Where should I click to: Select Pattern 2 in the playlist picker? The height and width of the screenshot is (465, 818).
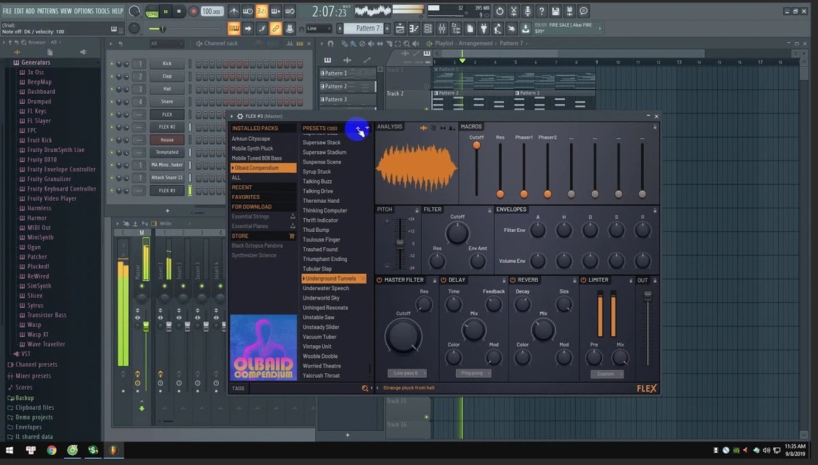pos(348,86)
